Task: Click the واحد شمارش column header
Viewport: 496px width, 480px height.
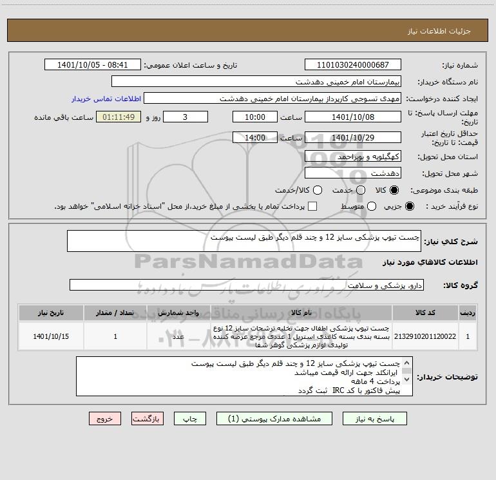Action: (x=178, y=312)
